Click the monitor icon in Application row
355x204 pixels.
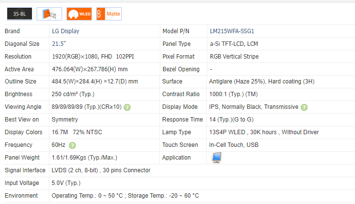216,157
